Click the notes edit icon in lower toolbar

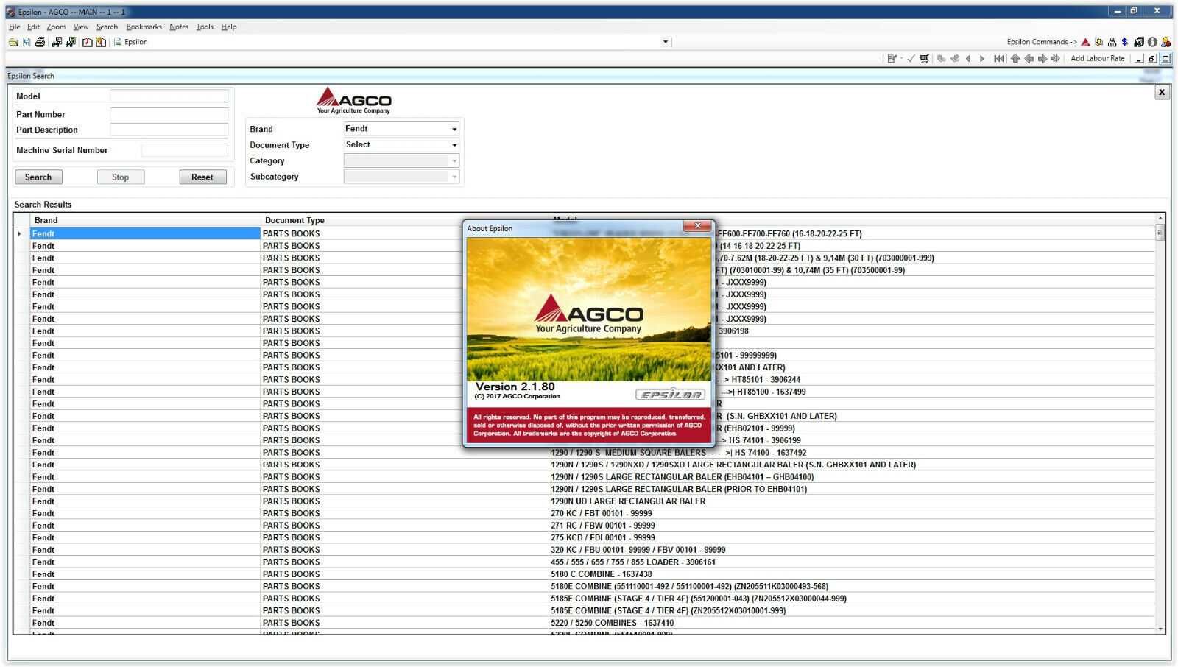coord(892,58)
